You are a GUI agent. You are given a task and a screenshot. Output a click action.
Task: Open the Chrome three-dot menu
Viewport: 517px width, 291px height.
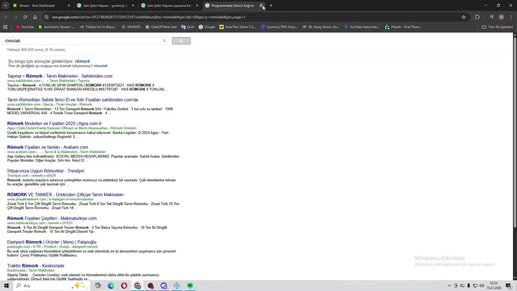tap(511, 17)
